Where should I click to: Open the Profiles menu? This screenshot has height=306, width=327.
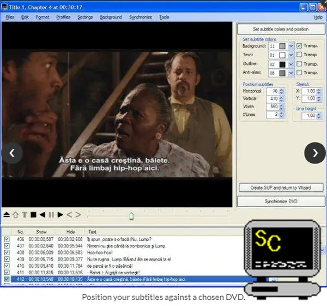coord(63,17)
